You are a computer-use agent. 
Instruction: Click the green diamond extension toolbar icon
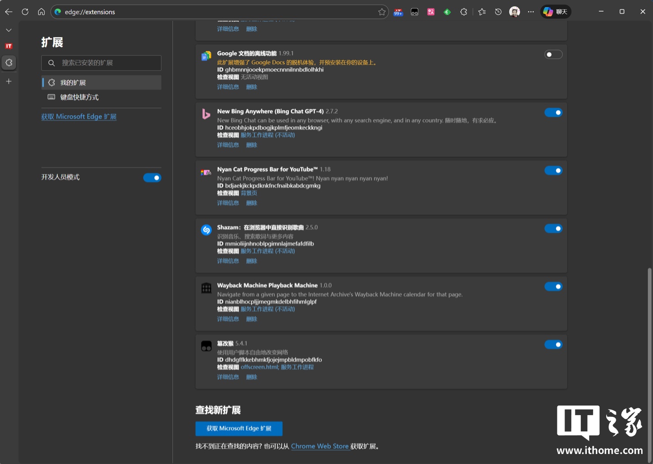pyautogui.click(x=447, y=12)
